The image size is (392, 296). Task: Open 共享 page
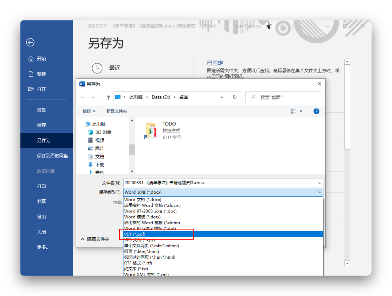coord(41,201)
